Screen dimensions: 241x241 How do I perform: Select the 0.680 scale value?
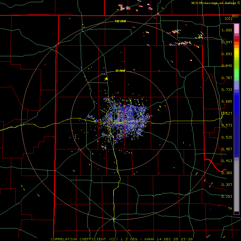[x=227, y=101]
